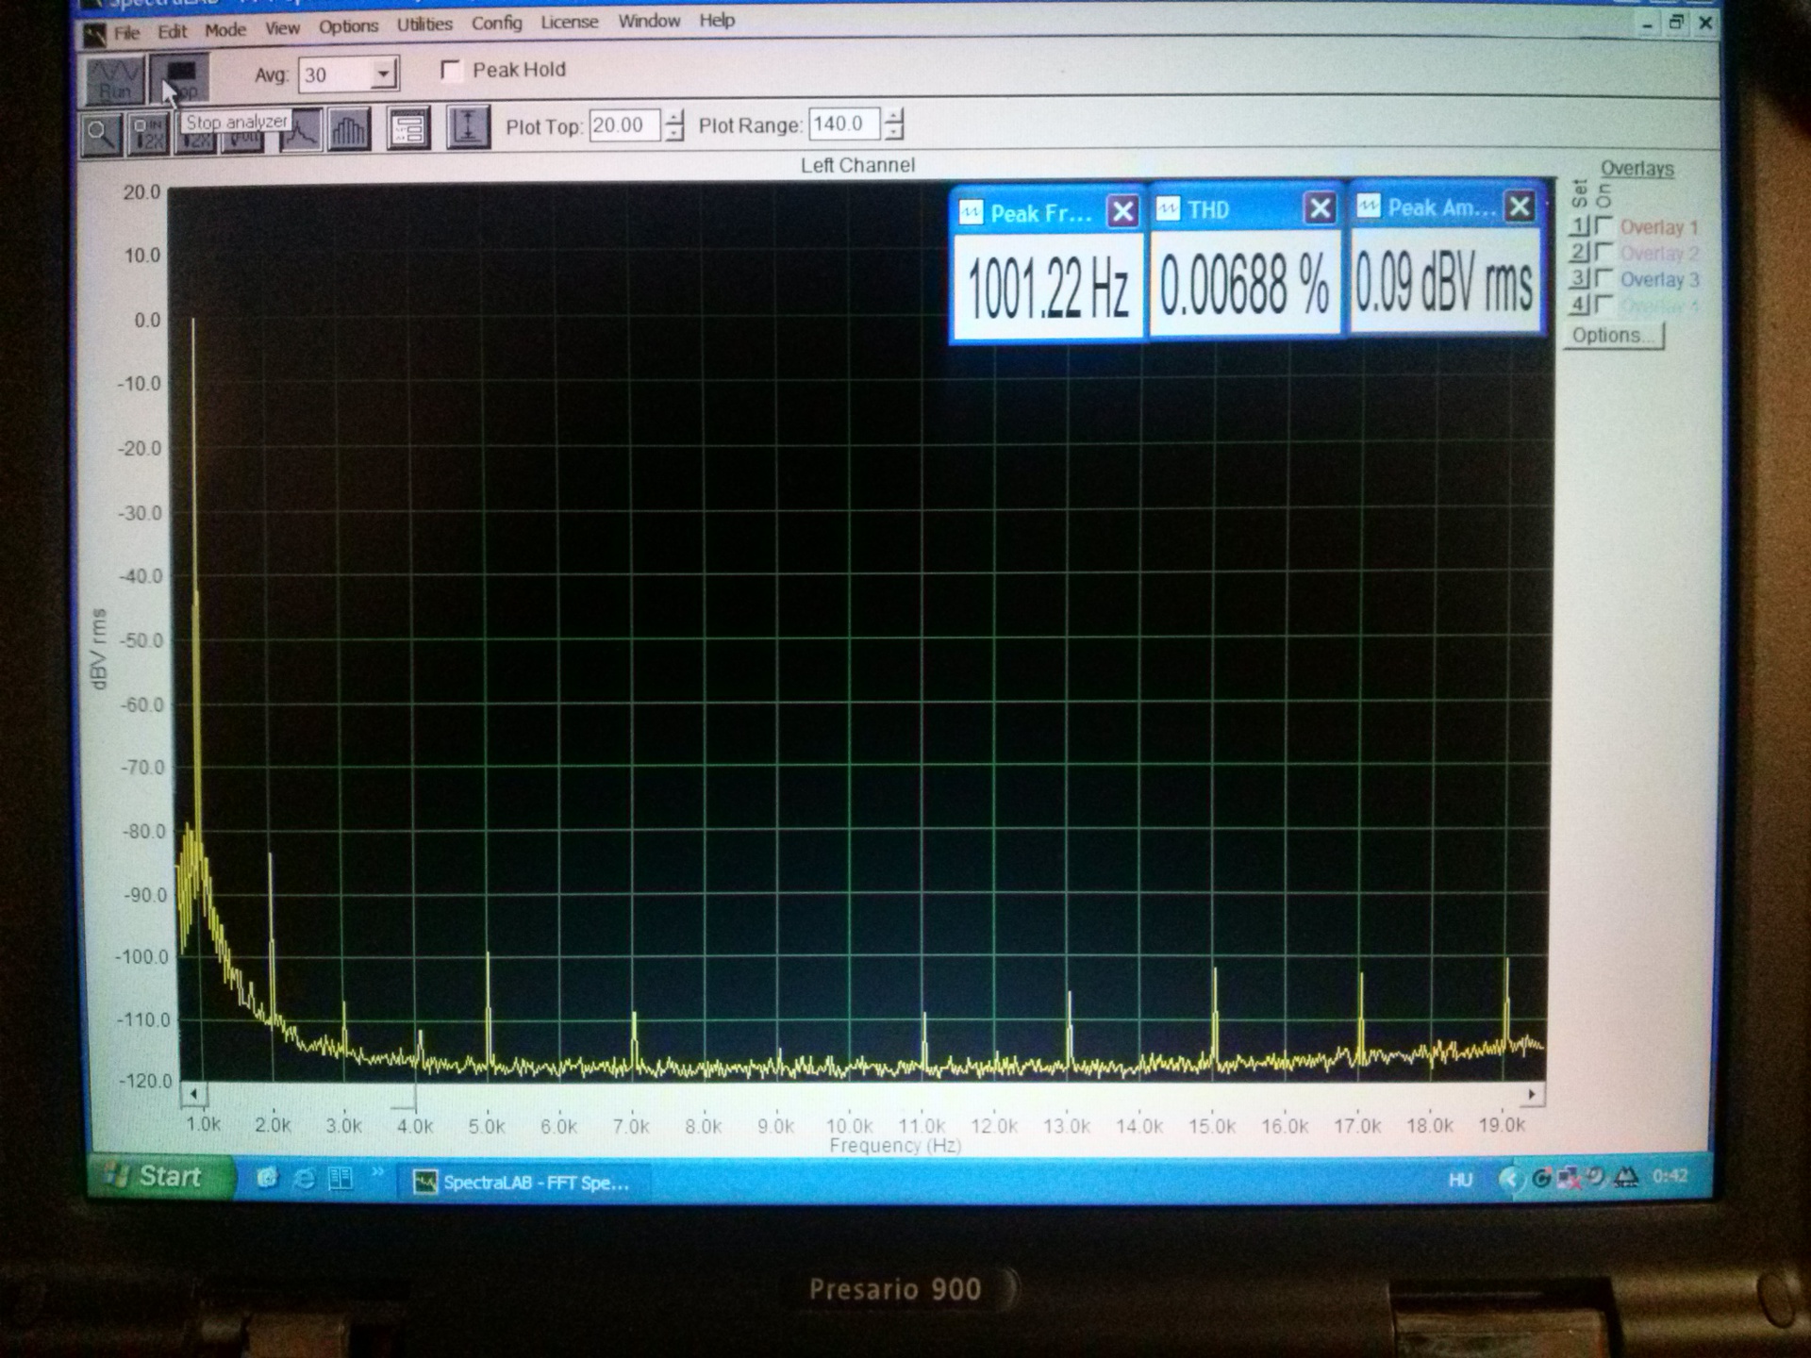Switch to line spectrum plot style
The height and width of the screenshot is (1358, 1811).
pyautogui.click(x=302, y=131)
